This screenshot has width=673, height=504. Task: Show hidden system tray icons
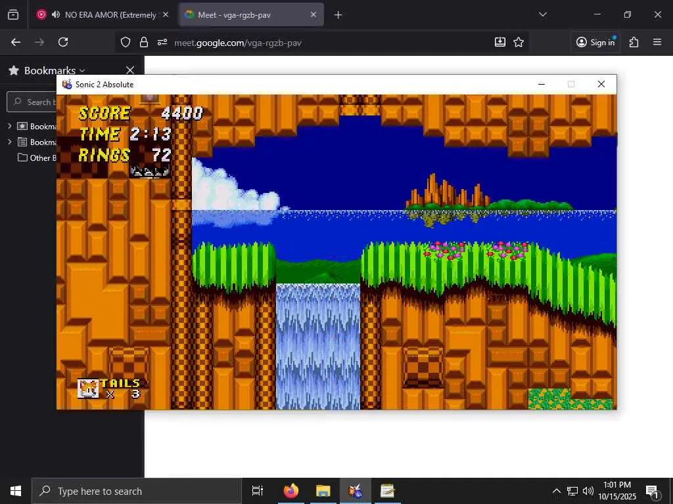(x=556, y=491)
